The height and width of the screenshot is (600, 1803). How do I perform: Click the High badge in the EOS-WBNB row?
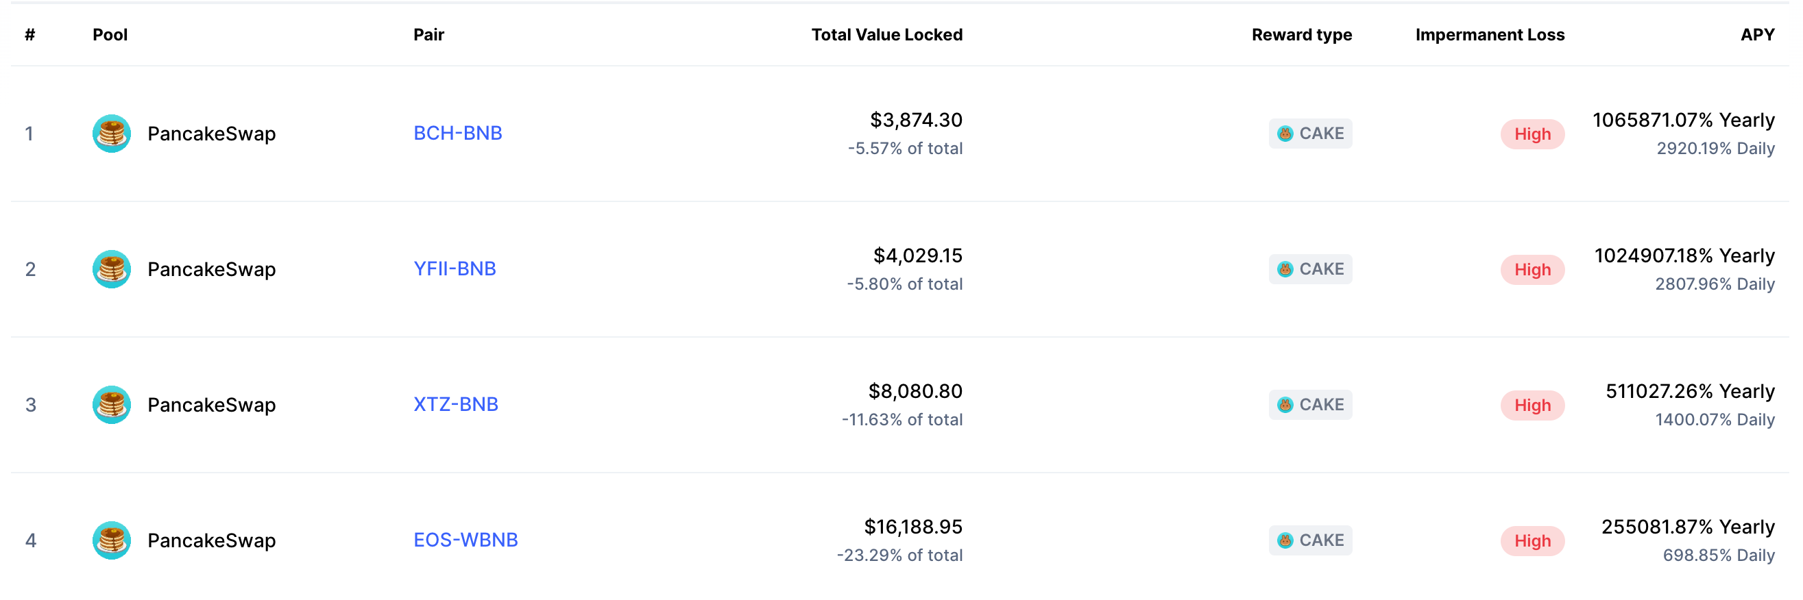click(1532, 541)
